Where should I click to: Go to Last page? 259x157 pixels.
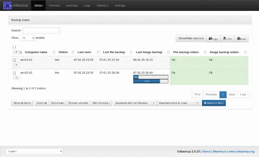pyautogui.click(x=243, y=95)
